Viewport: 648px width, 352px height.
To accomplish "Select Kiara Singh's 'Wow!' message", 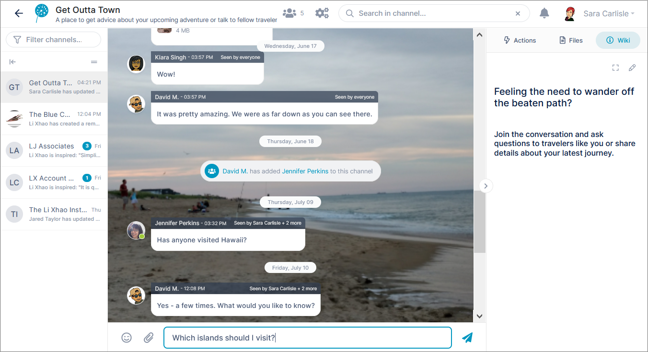I will (x=208, y=74).
